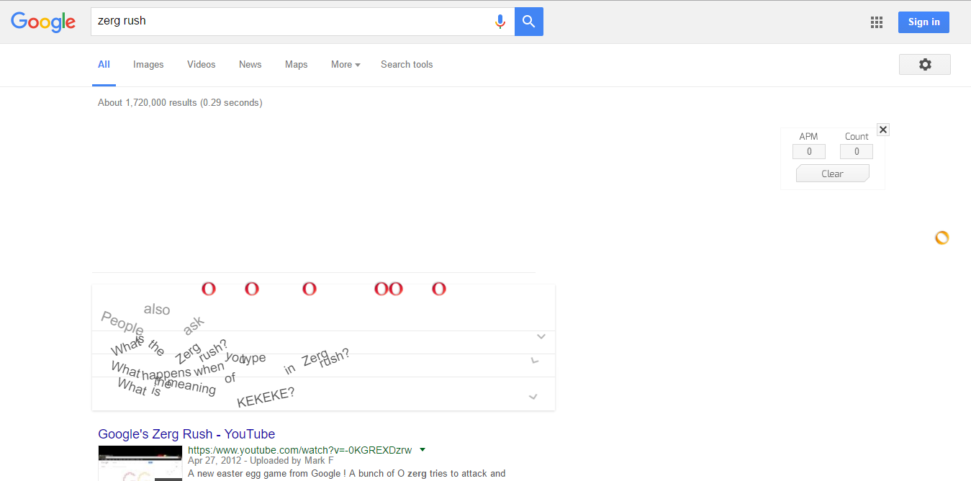Open the Maps tab
The image size is (971, 481).
pos(297,65)
